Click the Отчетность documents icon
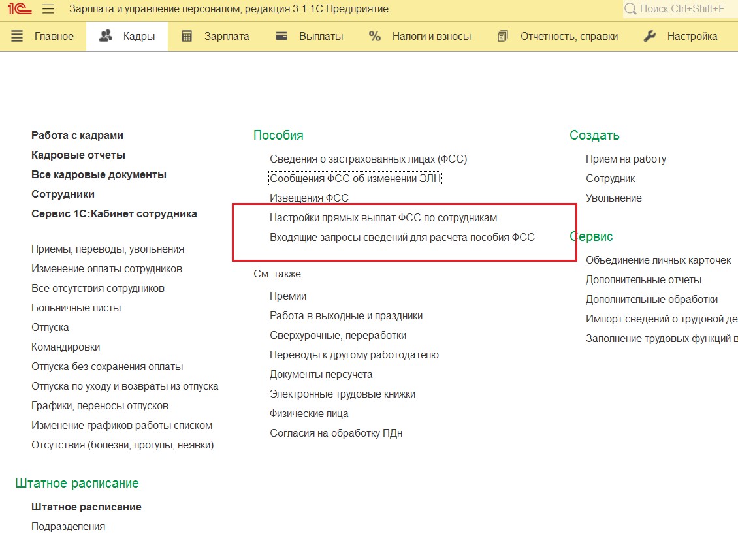This screenshot has width=738, height=534. pos(503,36)
